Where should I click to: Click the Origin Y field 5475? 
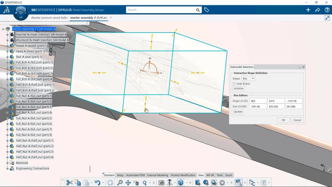point(276,101)
